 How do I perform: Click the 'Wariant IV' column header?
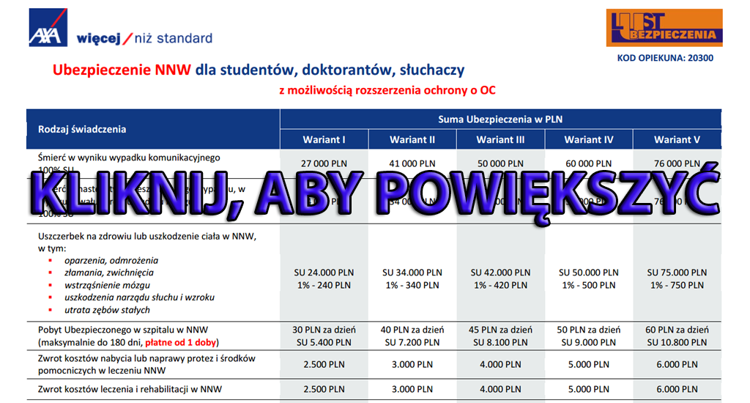pos(589,140)
